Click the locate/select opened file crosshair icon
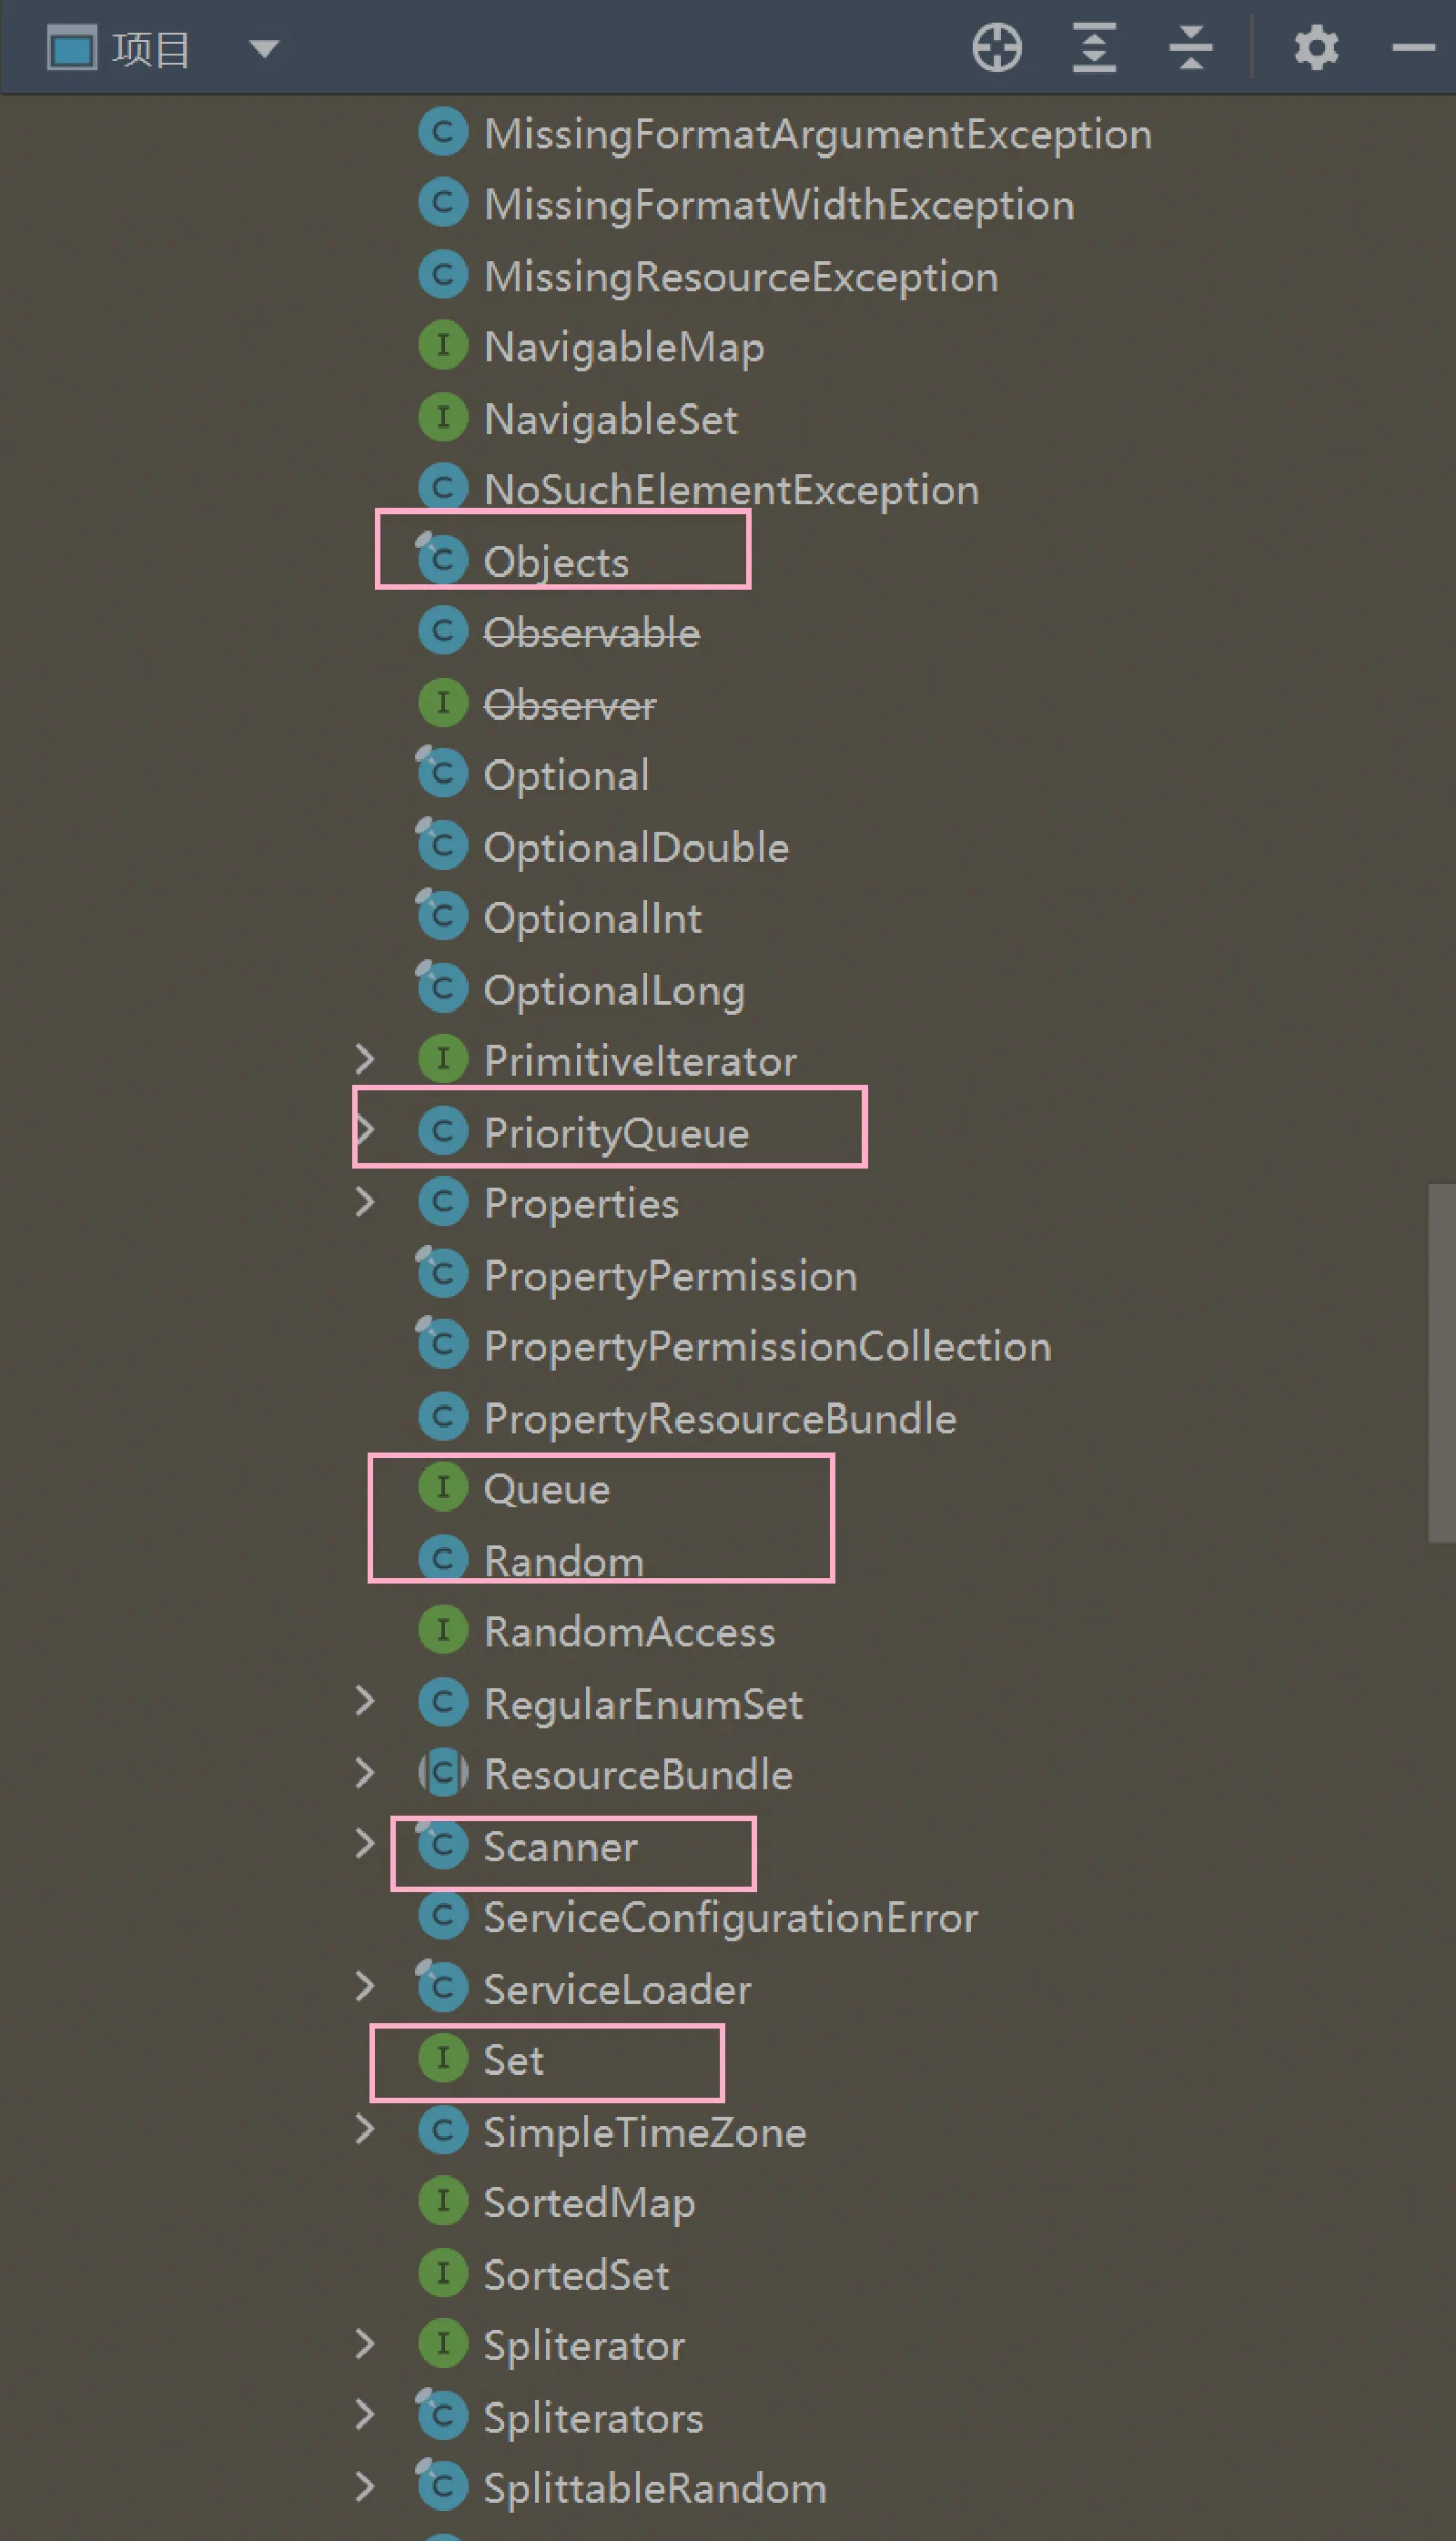Viewport: 1456px width, 2541px height. (996, 48)
